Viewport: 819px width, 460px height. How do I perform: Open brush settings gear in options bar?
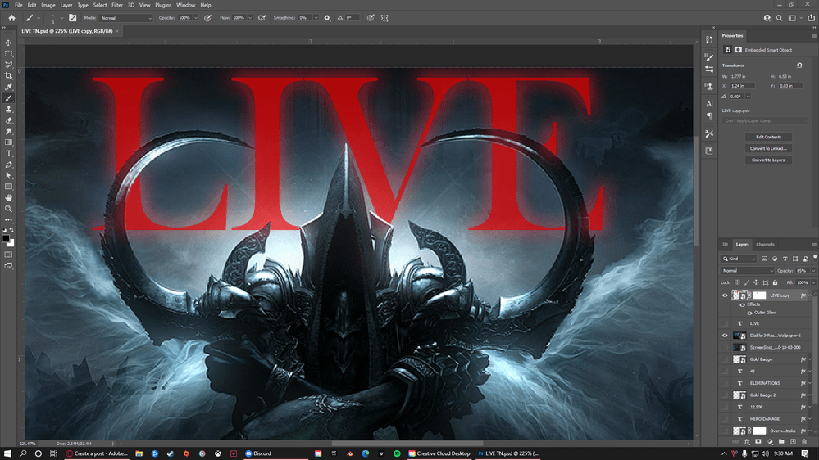pyautogui.click(x=327, y=17)
